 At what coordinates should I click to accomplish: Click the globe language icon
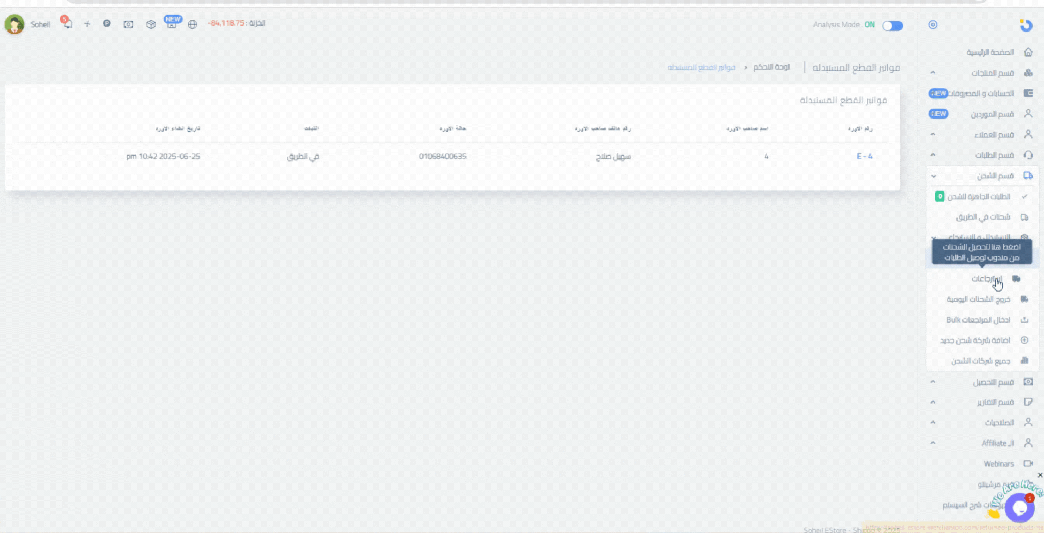pyautogui.click(x=192, y=24)
